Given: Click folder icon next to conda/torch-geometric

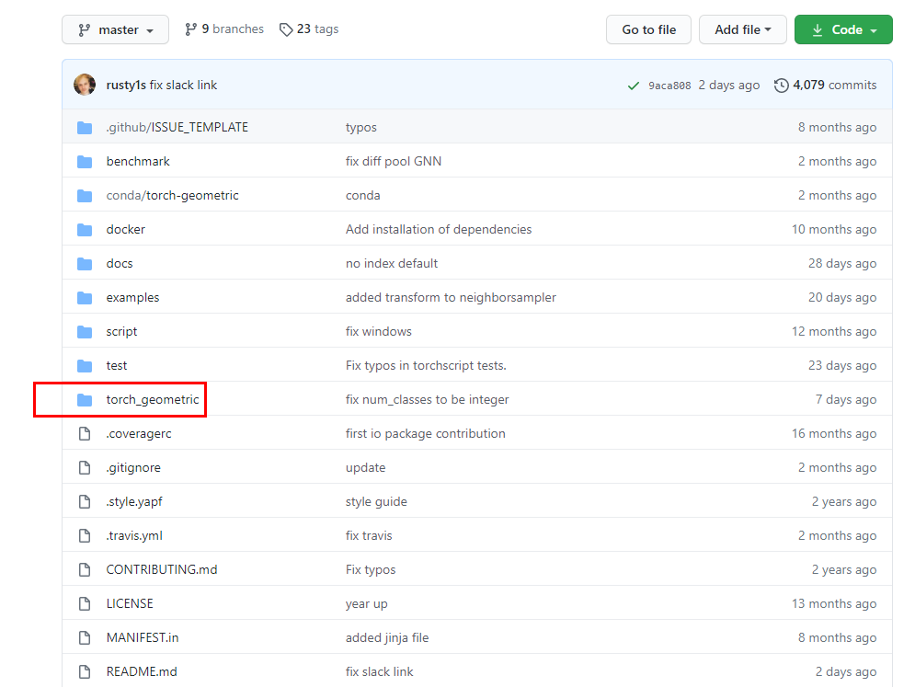Looking at the screenshot, I should point(85,196).
